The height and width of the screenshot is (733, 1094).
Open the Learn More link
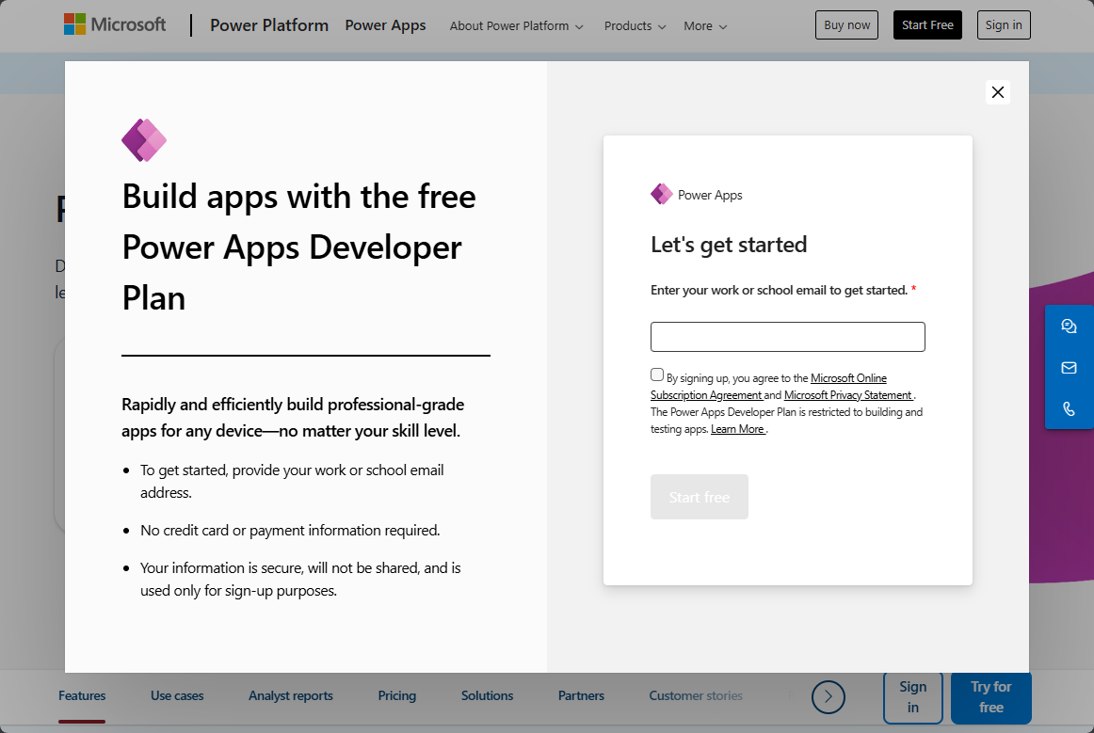coord(738,429)
